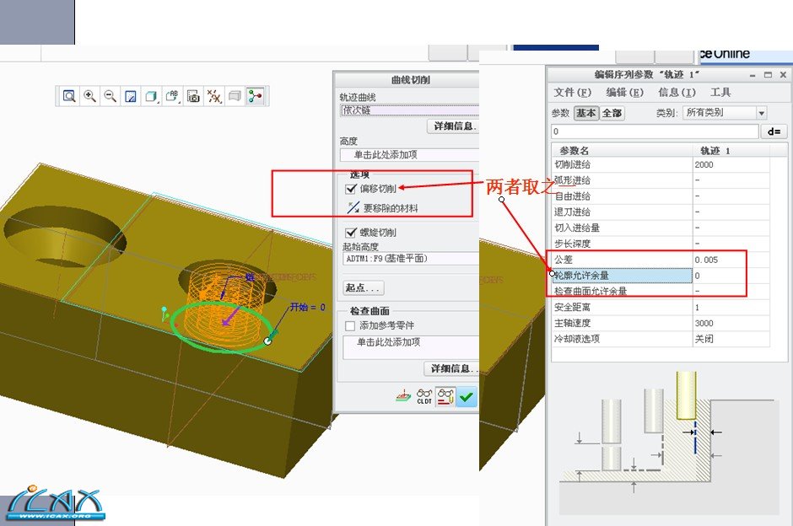Select the 步长深度 parameter row

click(661, 244)
